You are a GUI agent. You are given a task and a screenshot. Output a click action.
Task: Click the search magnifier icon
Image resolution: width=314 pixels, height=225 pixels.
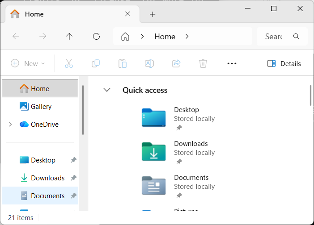coord(296,36)
